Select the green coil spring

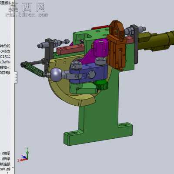(x=33, y=69)
